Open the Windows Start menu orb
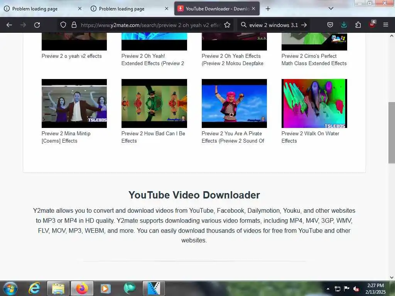The width and height of the screenshot is (395, 296). 10,288
